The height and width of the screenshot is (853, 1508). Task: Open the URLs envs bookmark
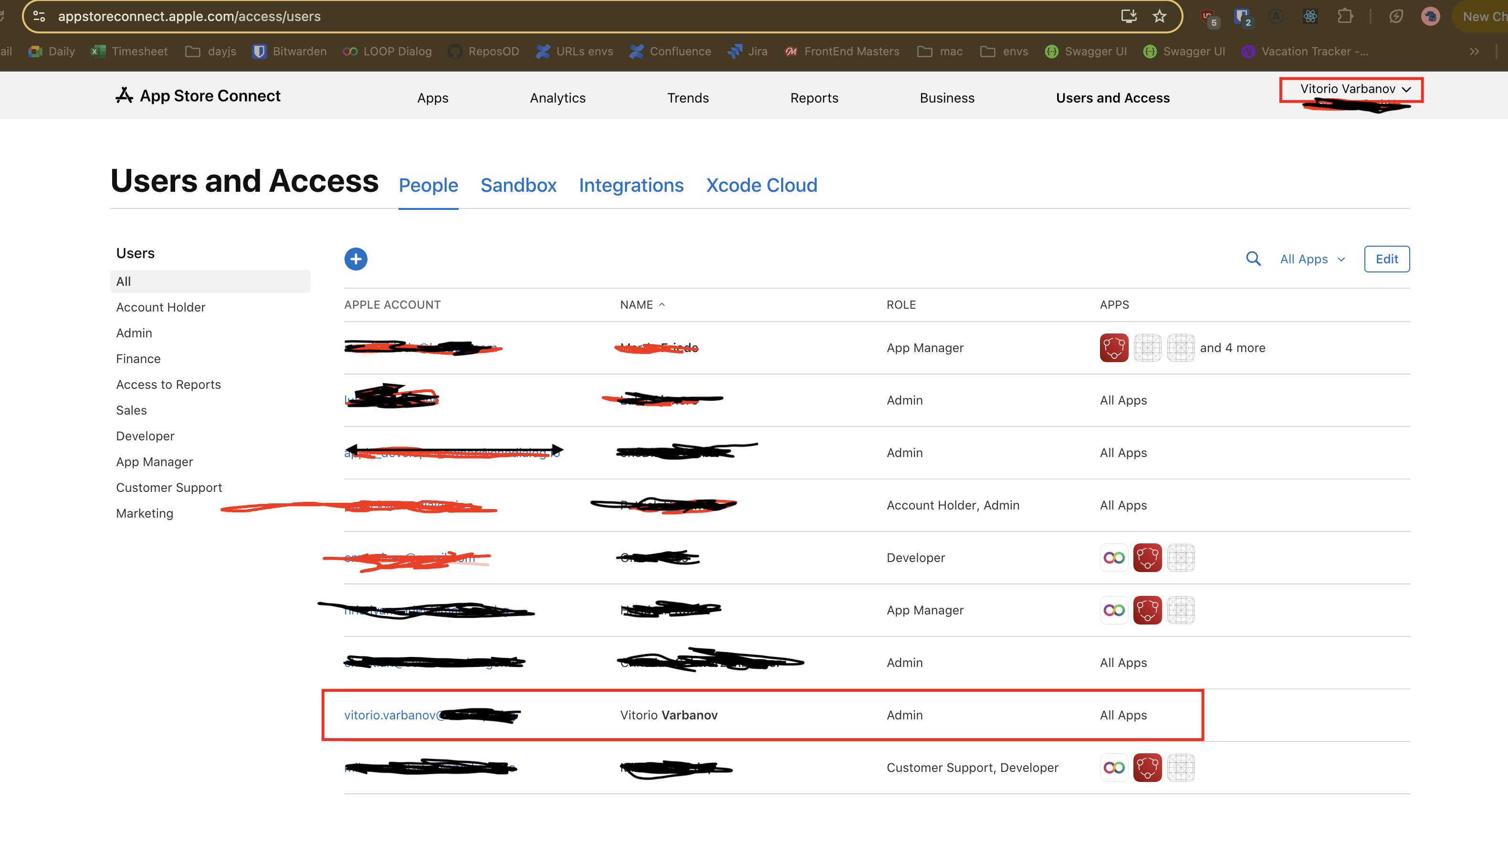click(x=575, y=52)
